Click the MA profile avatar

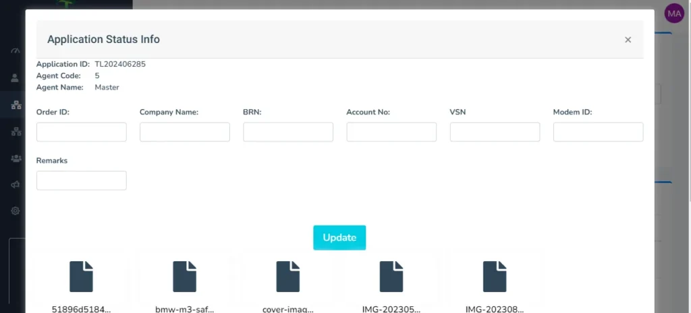(673, 13)
